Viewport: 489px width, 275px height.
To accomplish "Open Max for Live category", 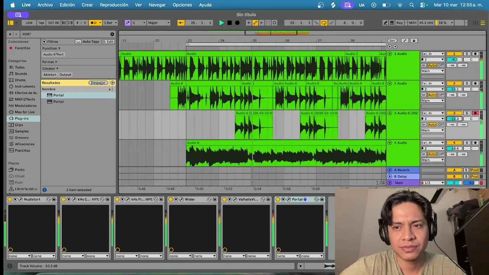I will 24,112.
